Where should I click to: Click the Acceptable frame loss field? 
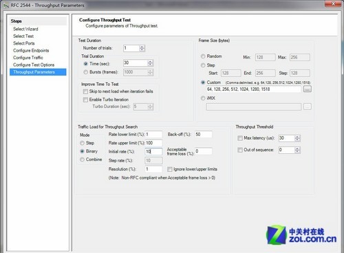(204, 151)
